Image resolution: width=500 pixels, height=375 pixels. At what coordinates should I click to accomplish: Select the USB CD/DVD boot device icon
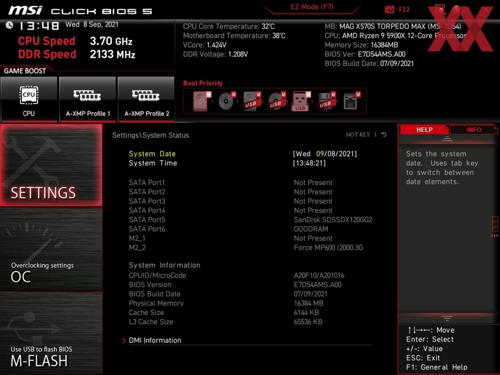pos(276,101)
